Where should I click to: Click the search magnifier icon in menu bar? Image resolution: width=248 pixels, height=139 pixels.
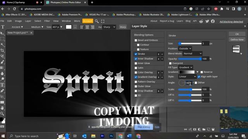tap(96, 21)
